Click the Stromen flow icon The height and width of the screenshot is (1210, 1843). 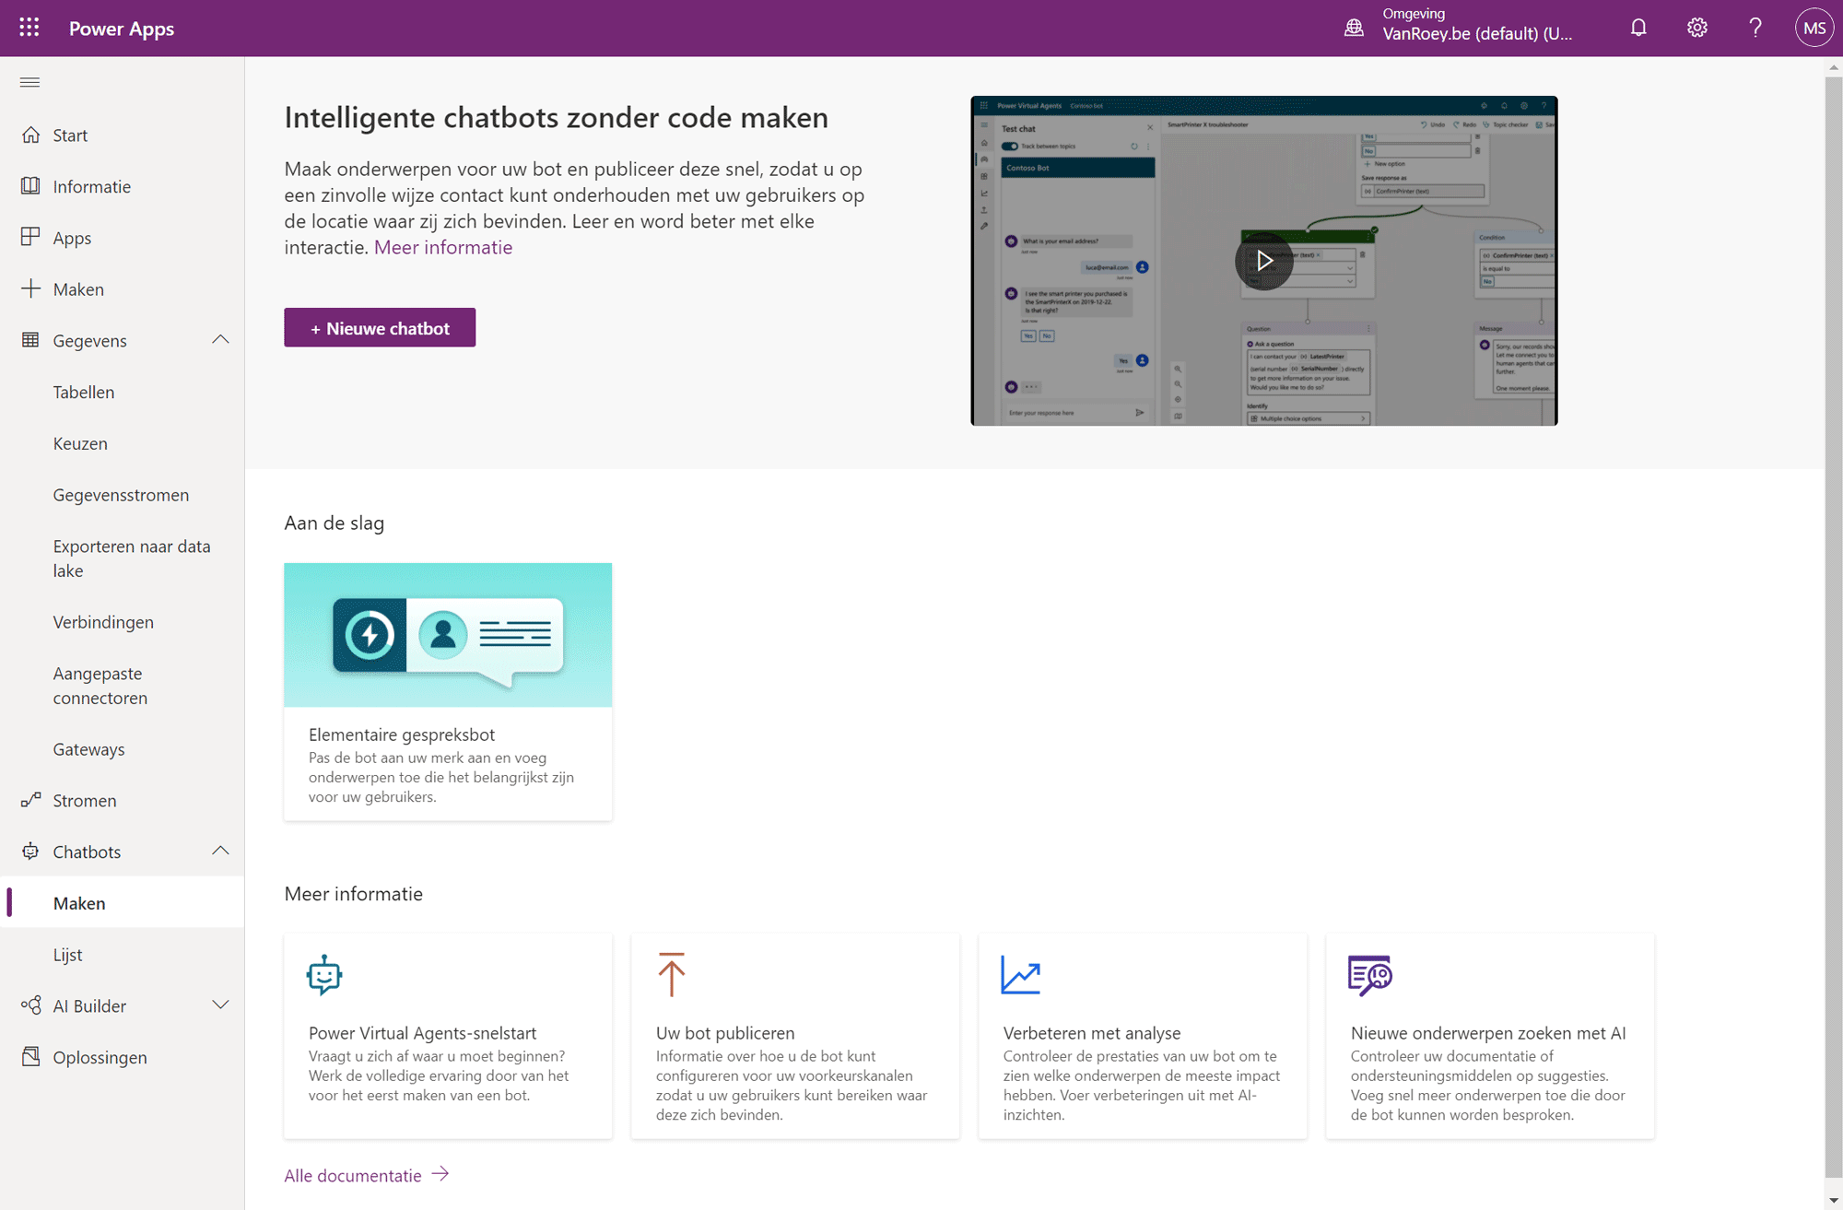click(30, 800)
